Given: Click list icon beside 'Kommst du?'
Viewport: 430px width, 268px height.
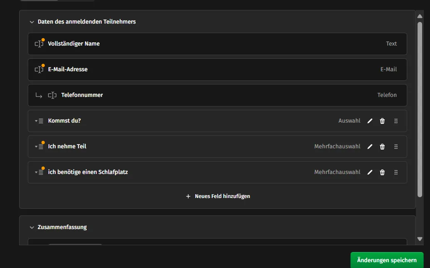Looking at the screenshot, I should coord(39,121).
